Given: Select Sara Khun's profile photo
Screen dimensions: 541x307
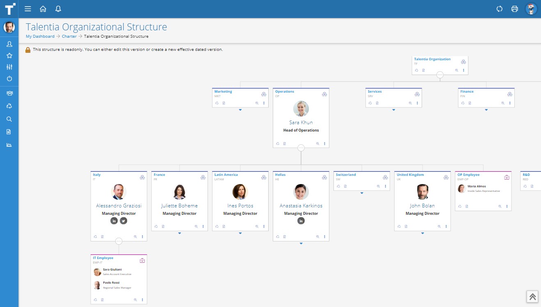Looking at the screenshot, I should point(301,109).
